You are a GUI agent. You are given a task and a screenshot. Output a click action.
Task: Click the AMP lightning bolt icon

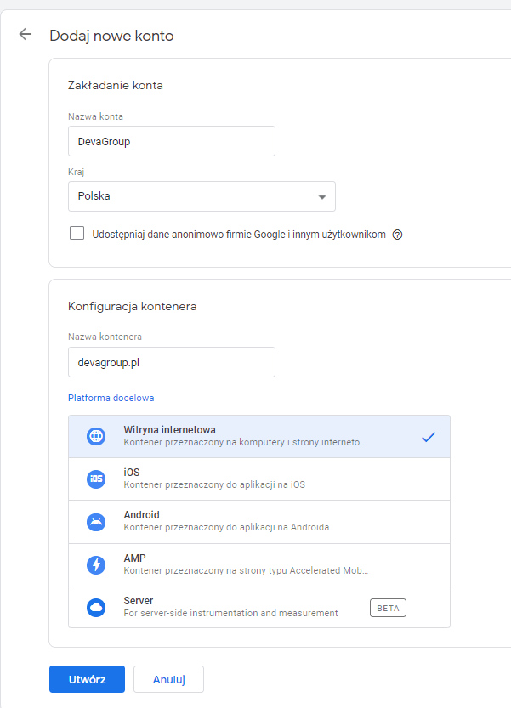(96, 564)
